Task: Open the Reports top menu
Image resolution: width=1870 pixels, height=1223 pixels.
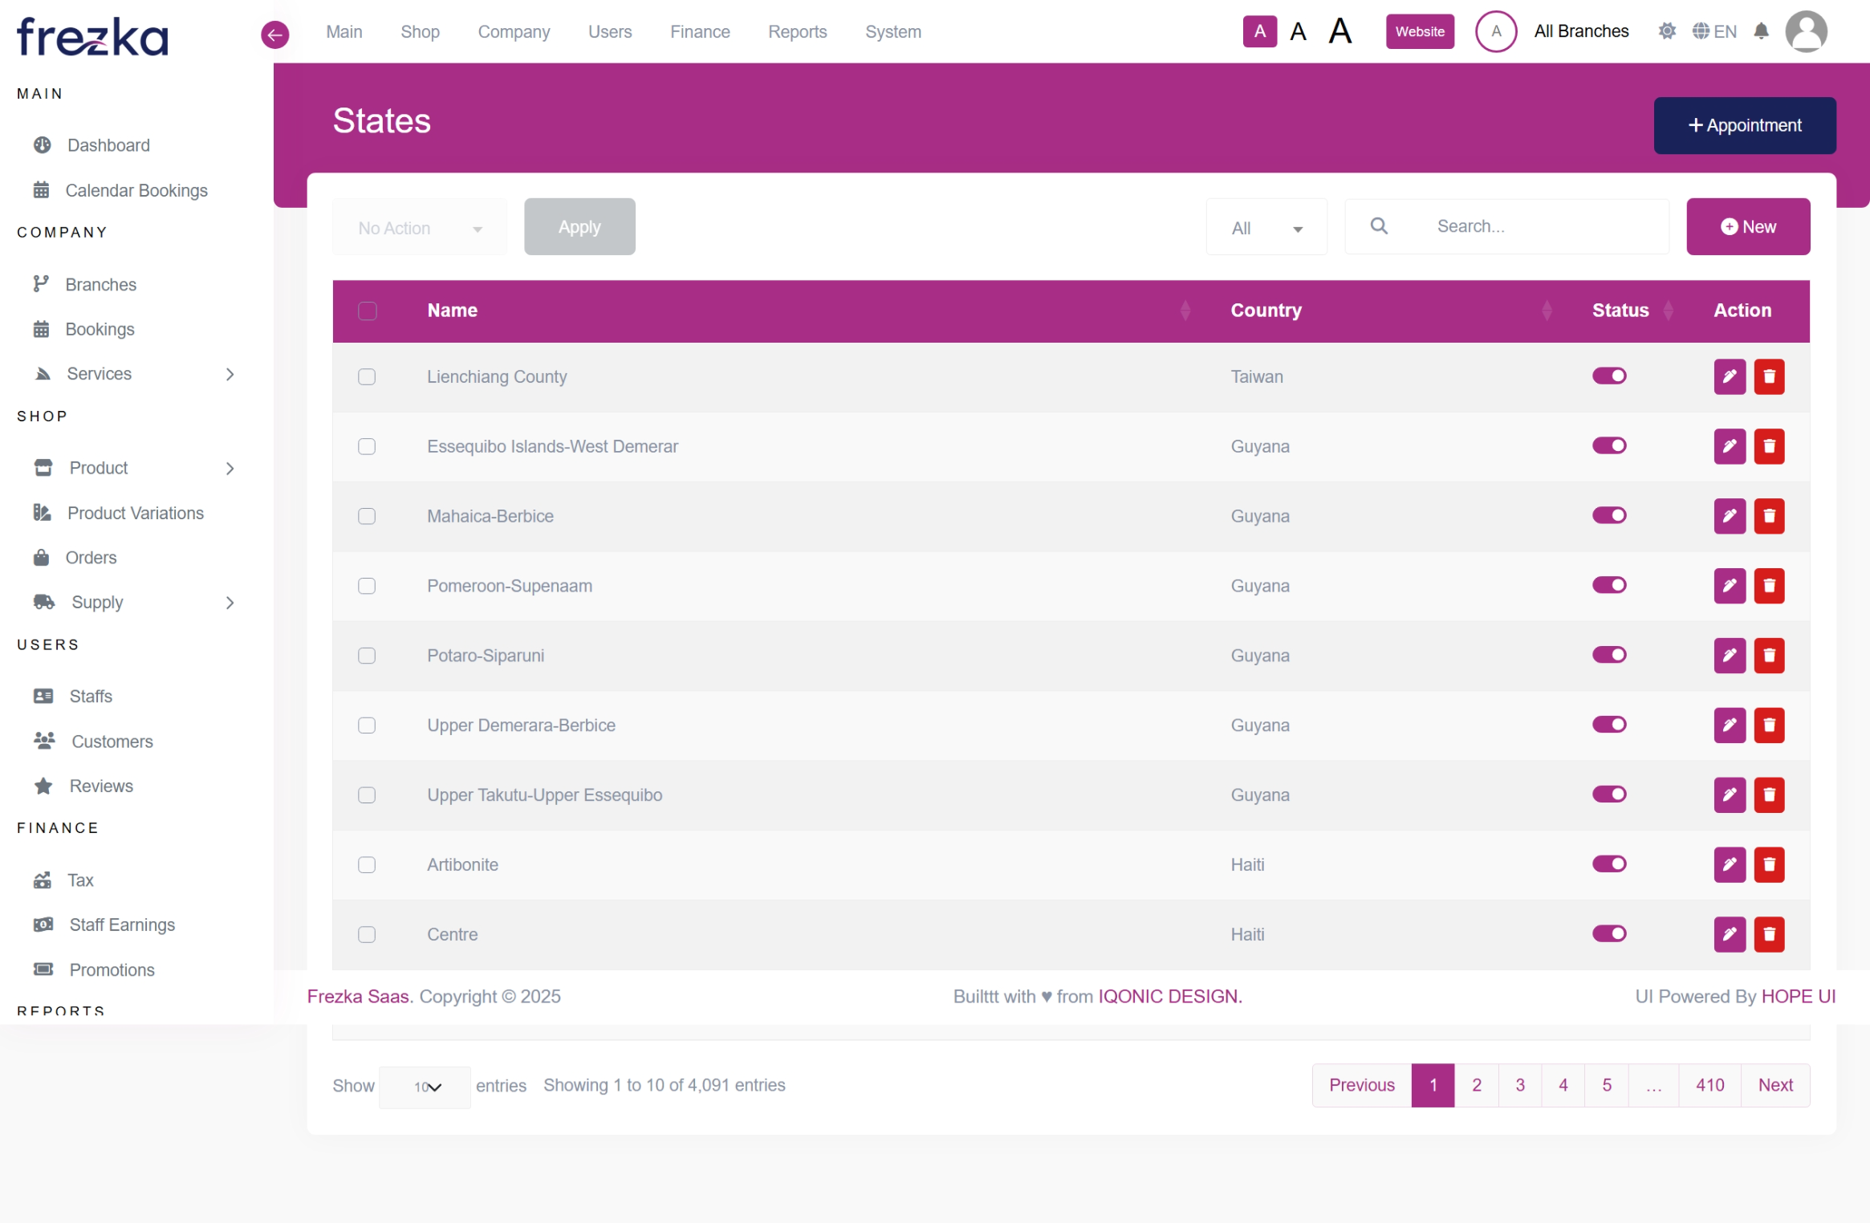Action: 796,31
